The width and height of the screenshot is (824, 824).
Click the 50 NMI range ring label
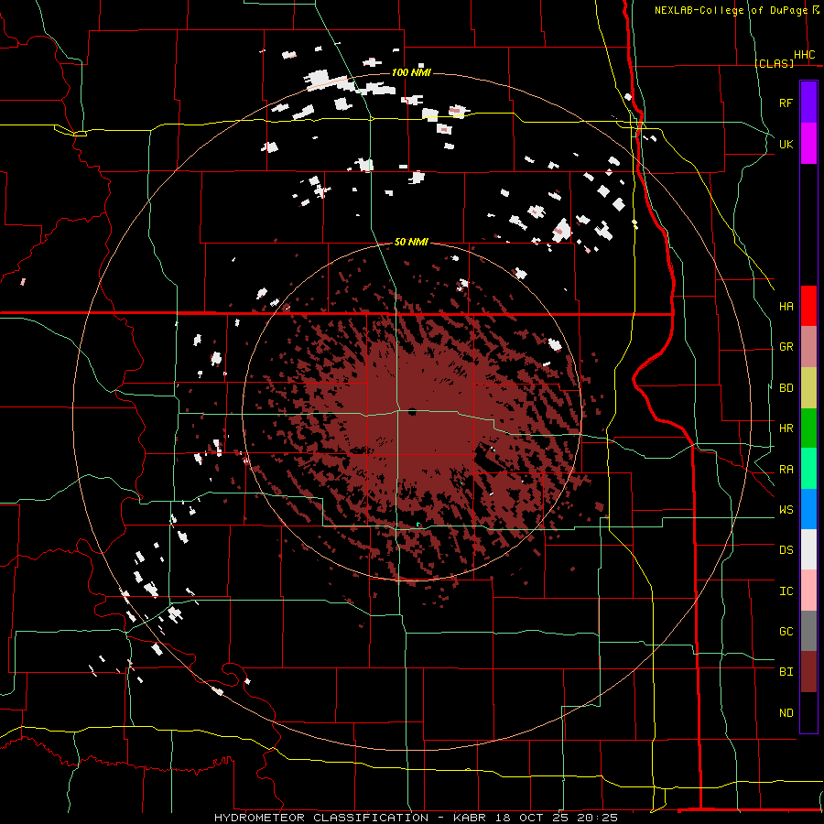point(411,242)
